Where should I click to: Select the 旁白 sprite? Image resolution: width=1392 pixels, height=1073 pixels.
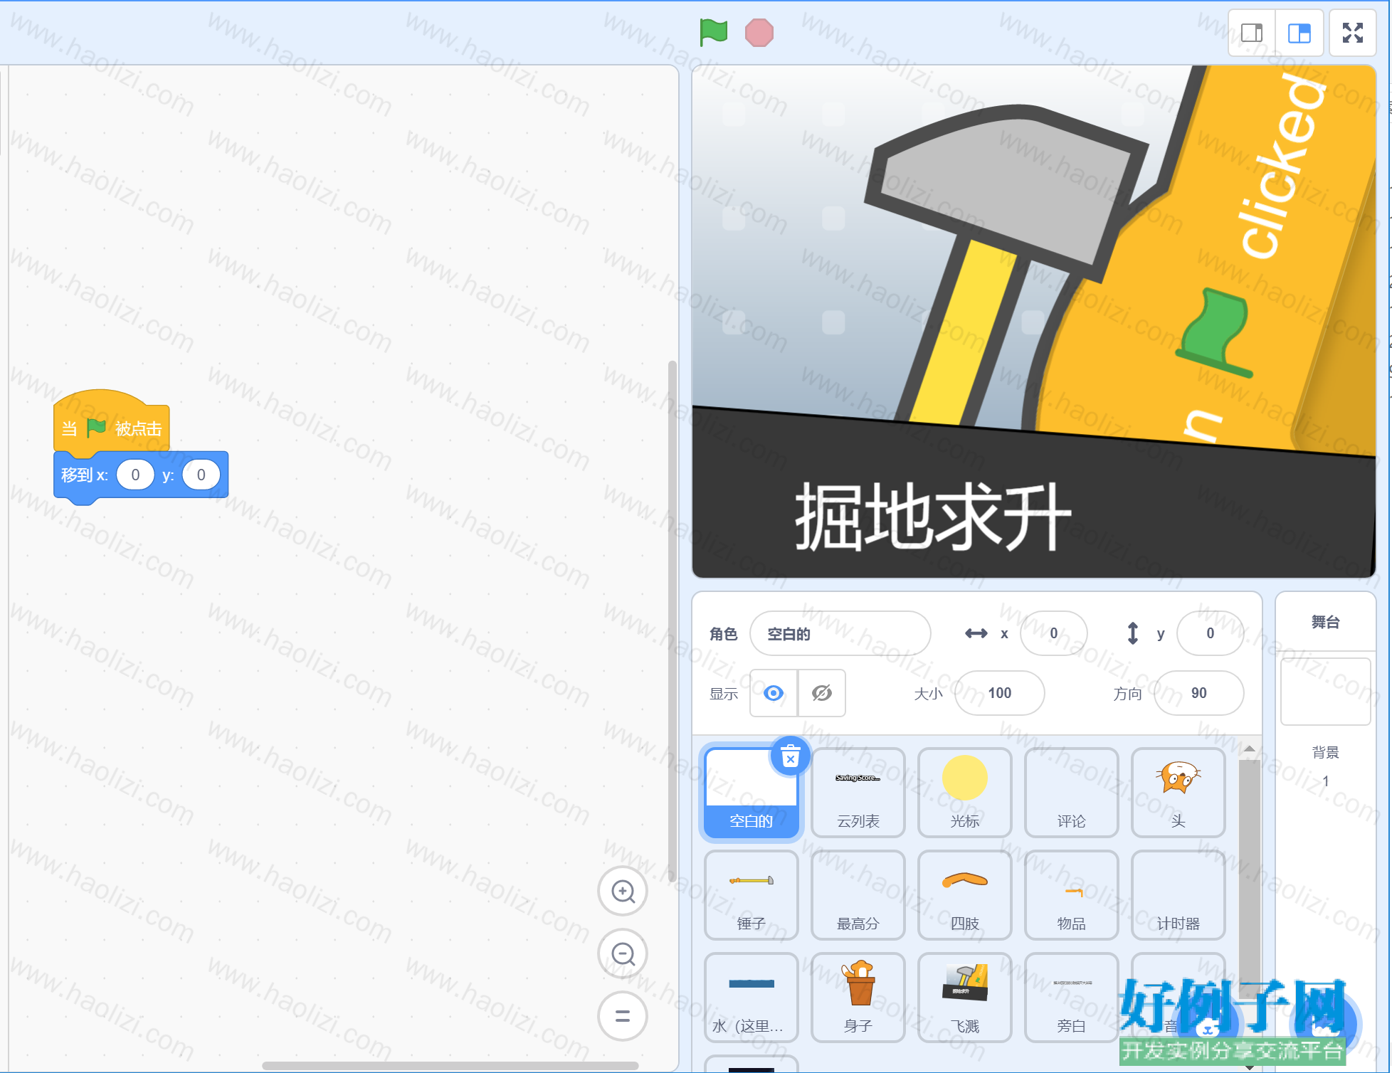coord(1072,998)
